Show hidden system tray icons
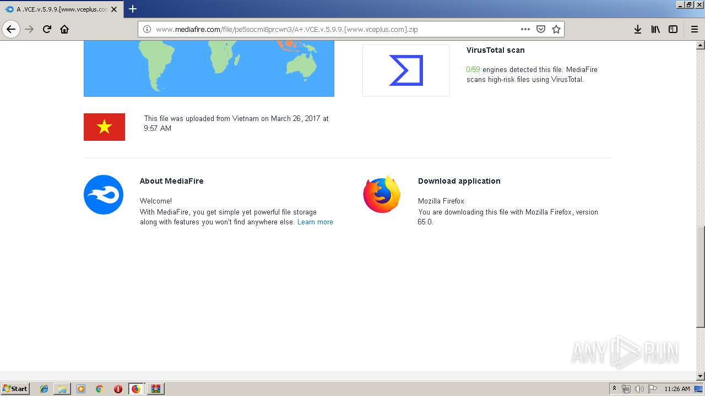The image size is (705, 396). point(615,389)
